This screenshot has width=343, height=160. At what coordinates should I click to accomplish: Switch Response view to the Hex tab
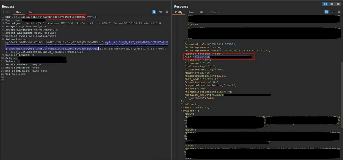pyautogui.click(x=202, y=12)
